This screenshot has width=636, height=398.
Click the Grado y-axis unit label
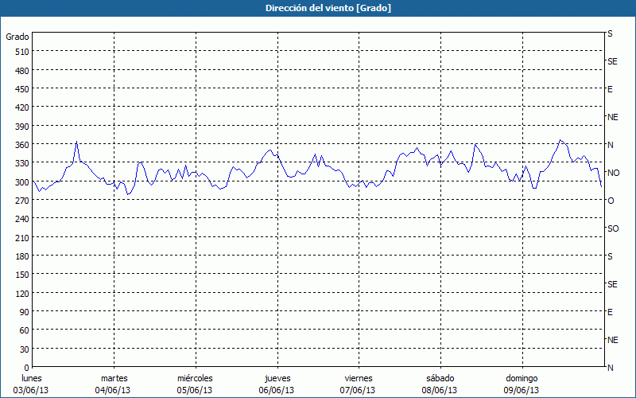(x=17, y=37)
